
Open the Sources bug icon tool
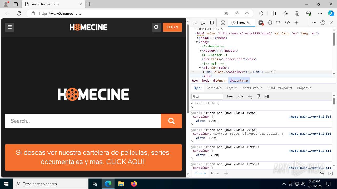[270, 23]
